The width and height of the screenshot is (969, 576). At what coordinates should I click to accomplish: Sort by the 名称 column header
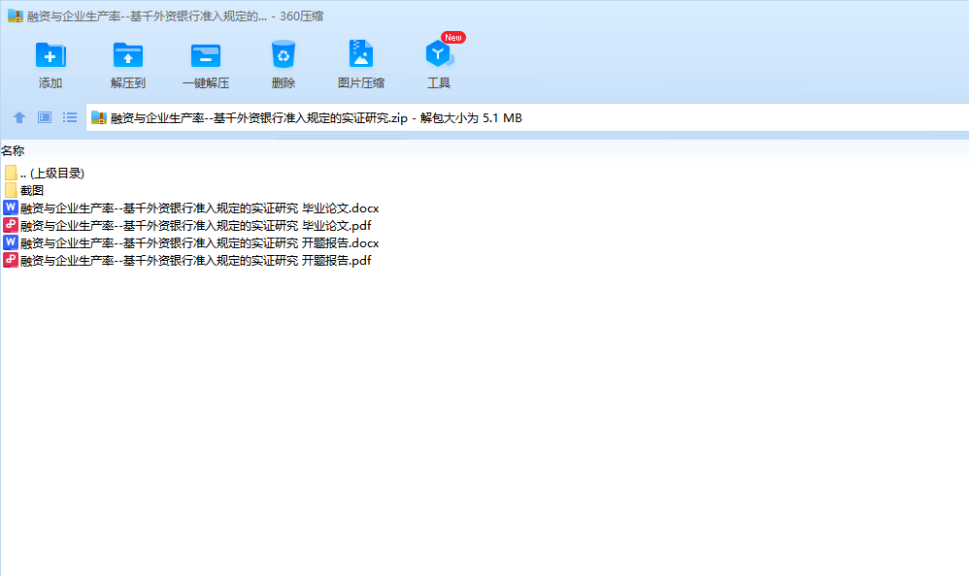pos(13,150)
